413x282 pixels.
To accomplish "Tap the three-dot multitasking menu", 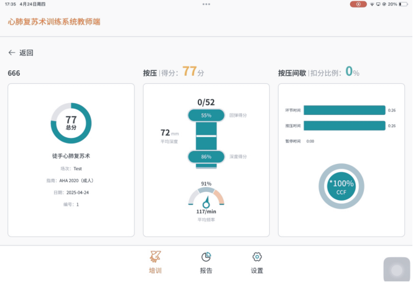I will click(206, 4).
